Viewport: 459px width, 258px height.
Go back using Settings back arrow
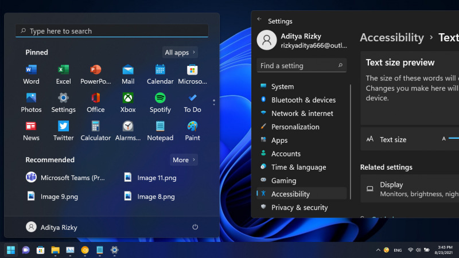[x=259, y=19]
